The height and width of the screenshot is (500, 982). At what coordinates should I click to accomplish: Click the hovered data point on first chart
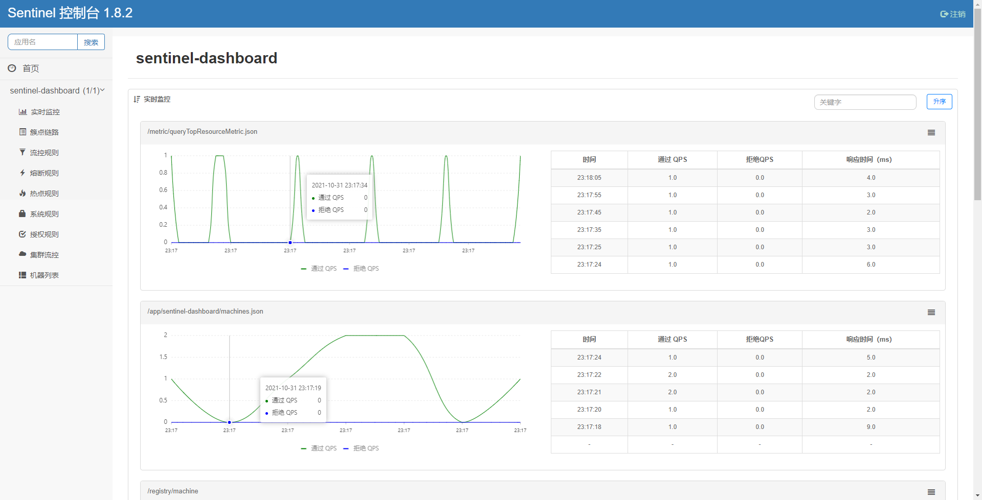290,243
